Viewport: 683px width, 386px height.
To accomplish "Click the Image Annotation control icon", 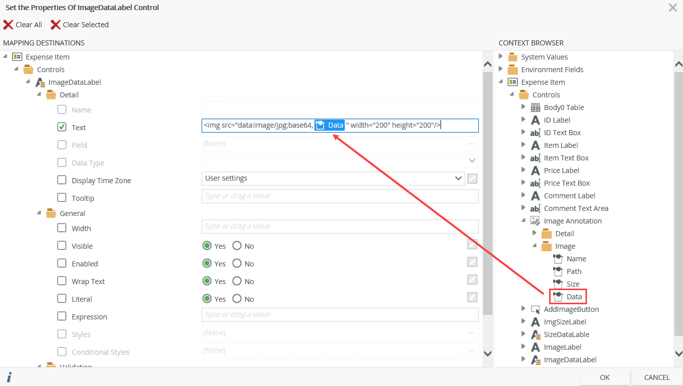I will coord(535,221).
